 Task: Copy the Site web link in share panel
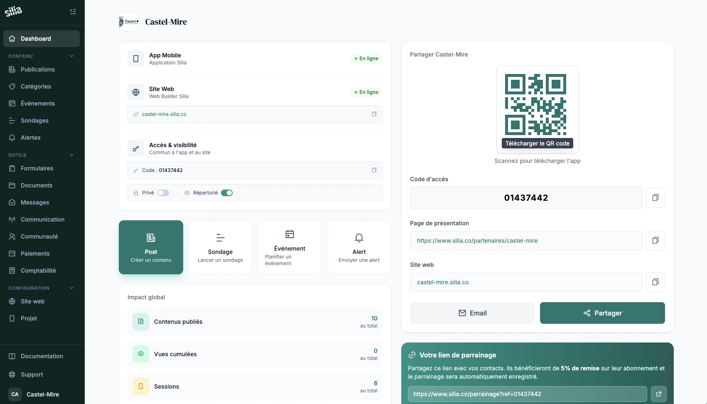655,282
